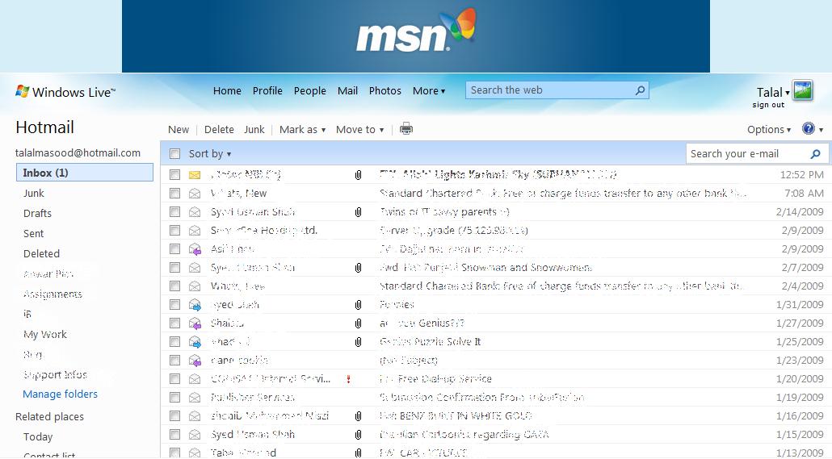Viewport: 832px width, 459px height.
Task: Tick the select-all checkbox beside Sort by
Action: click(x=175, y=153)
